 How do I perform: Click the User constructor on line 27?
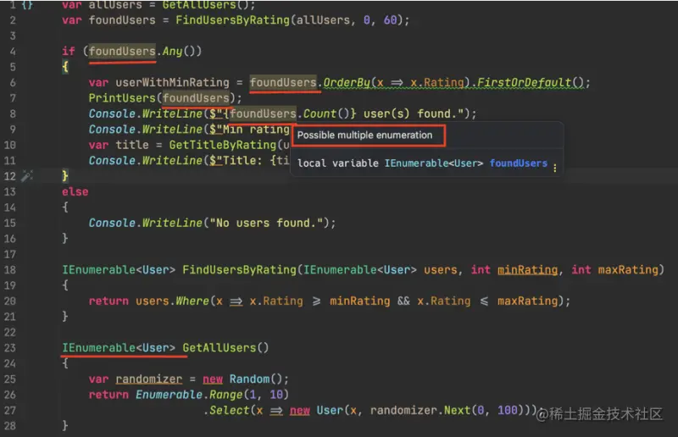point(330,410)
